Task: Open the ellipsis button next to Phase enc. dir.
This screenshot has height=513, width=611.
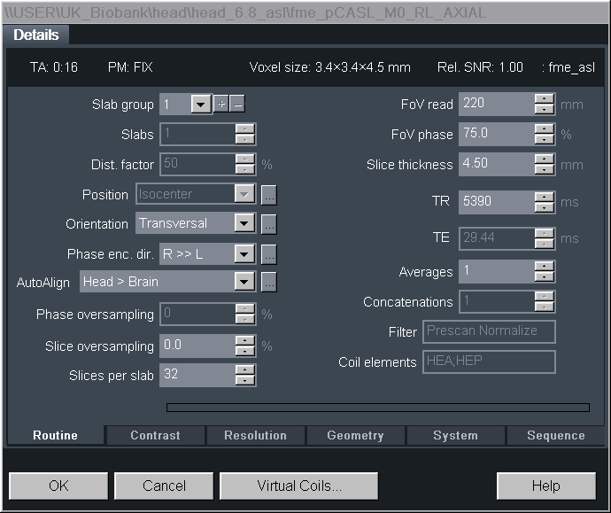Action: pyautogui.click(x=269, y=254)
